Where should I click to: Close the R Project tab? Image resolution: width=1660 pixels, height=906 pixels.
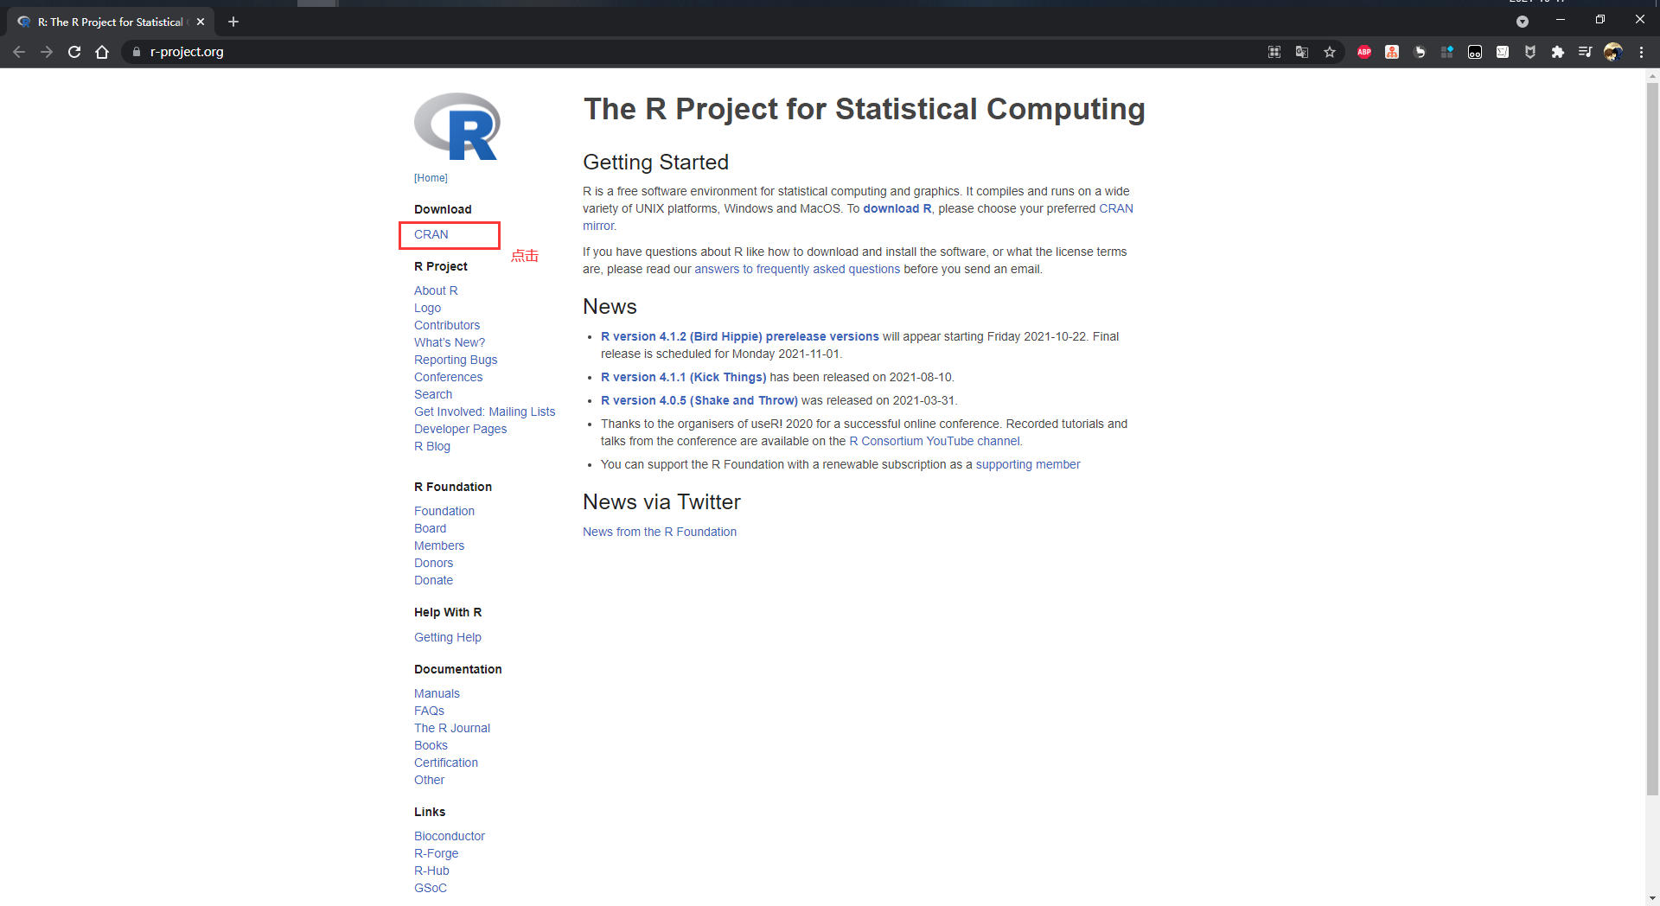pos(201,22)
